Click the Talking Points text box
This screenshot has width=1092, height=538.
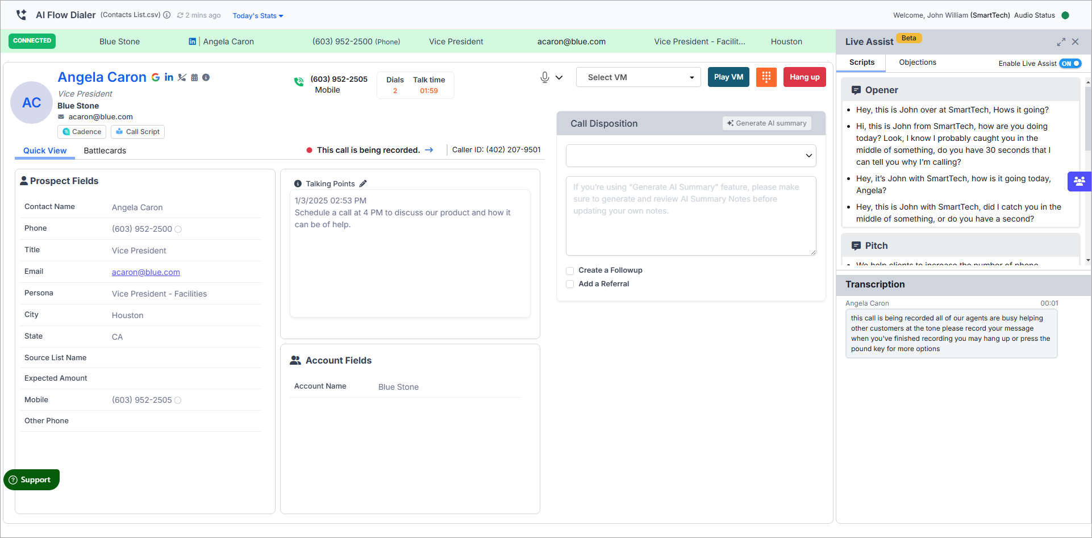coord(410,253)
